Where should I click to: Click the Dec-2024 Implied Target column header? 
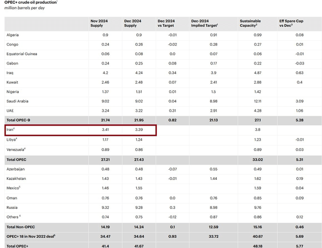(x=204, y=23)
